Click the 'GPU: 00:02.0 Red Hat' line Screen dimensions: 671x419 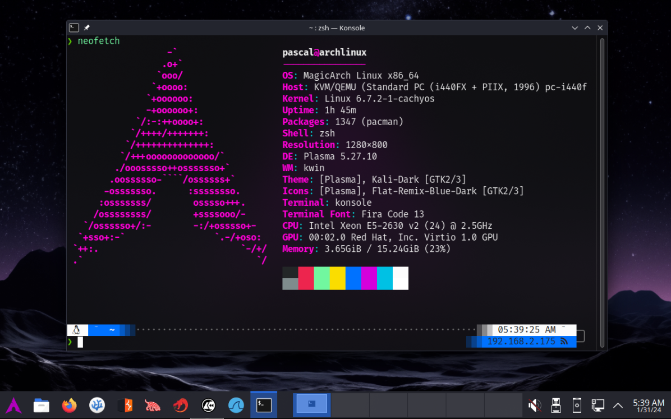coord(390,237)
